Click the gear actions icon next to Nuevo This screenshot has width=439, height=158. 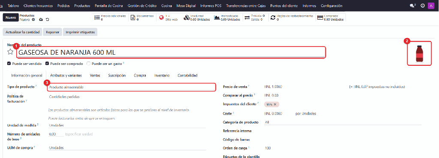pyautogui.click(x=33, y=20)
